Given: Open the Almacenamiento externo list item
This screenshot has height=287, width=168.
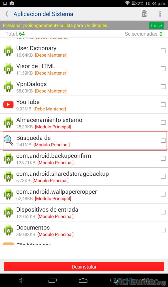Looking at the screenshot, I should click(84, 123).
